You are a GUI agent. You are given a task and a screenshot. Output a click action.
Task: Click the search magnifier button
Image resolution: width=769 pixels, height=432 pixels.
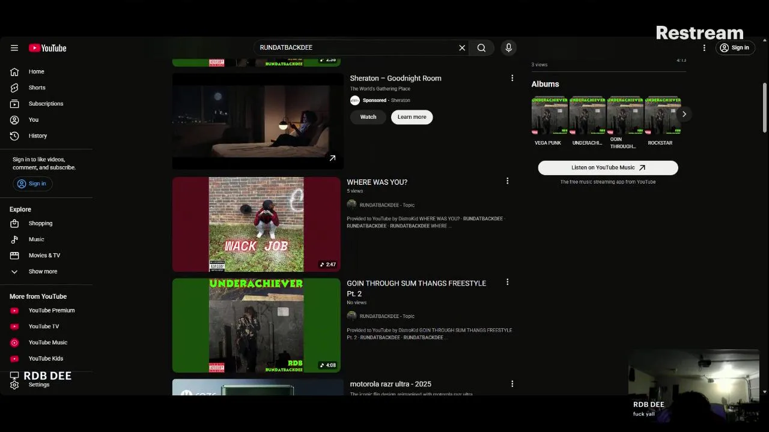click(481, 48)
